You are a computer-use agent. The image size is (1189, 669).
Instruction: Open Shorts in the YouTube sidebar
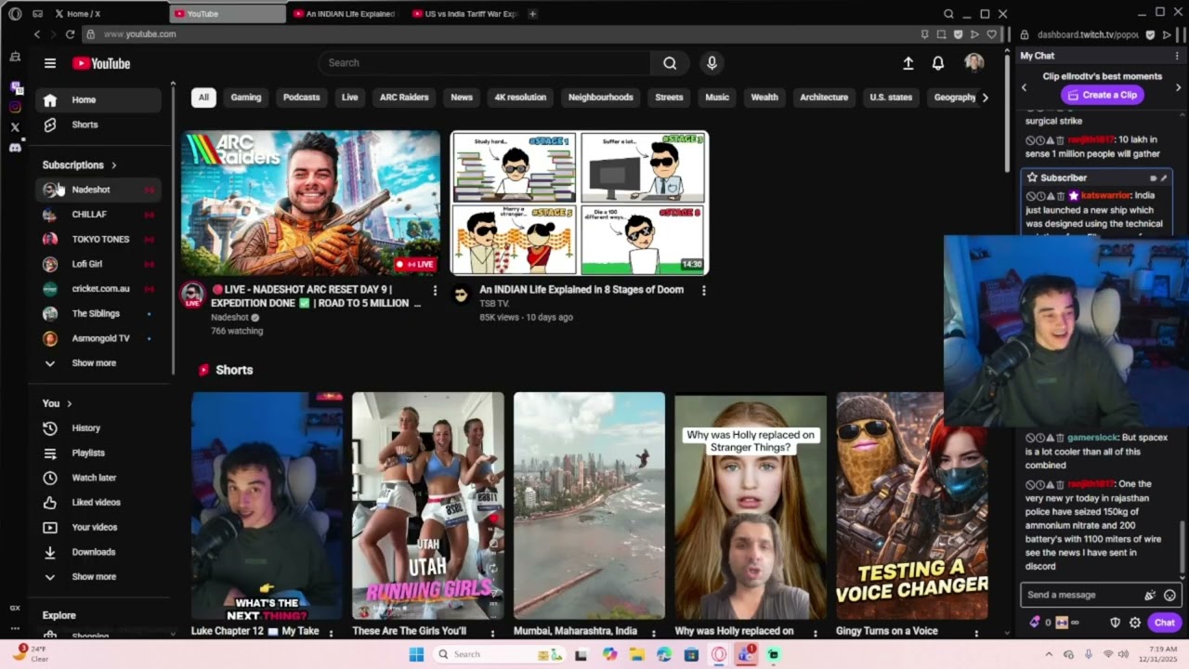tap(98, 125)
